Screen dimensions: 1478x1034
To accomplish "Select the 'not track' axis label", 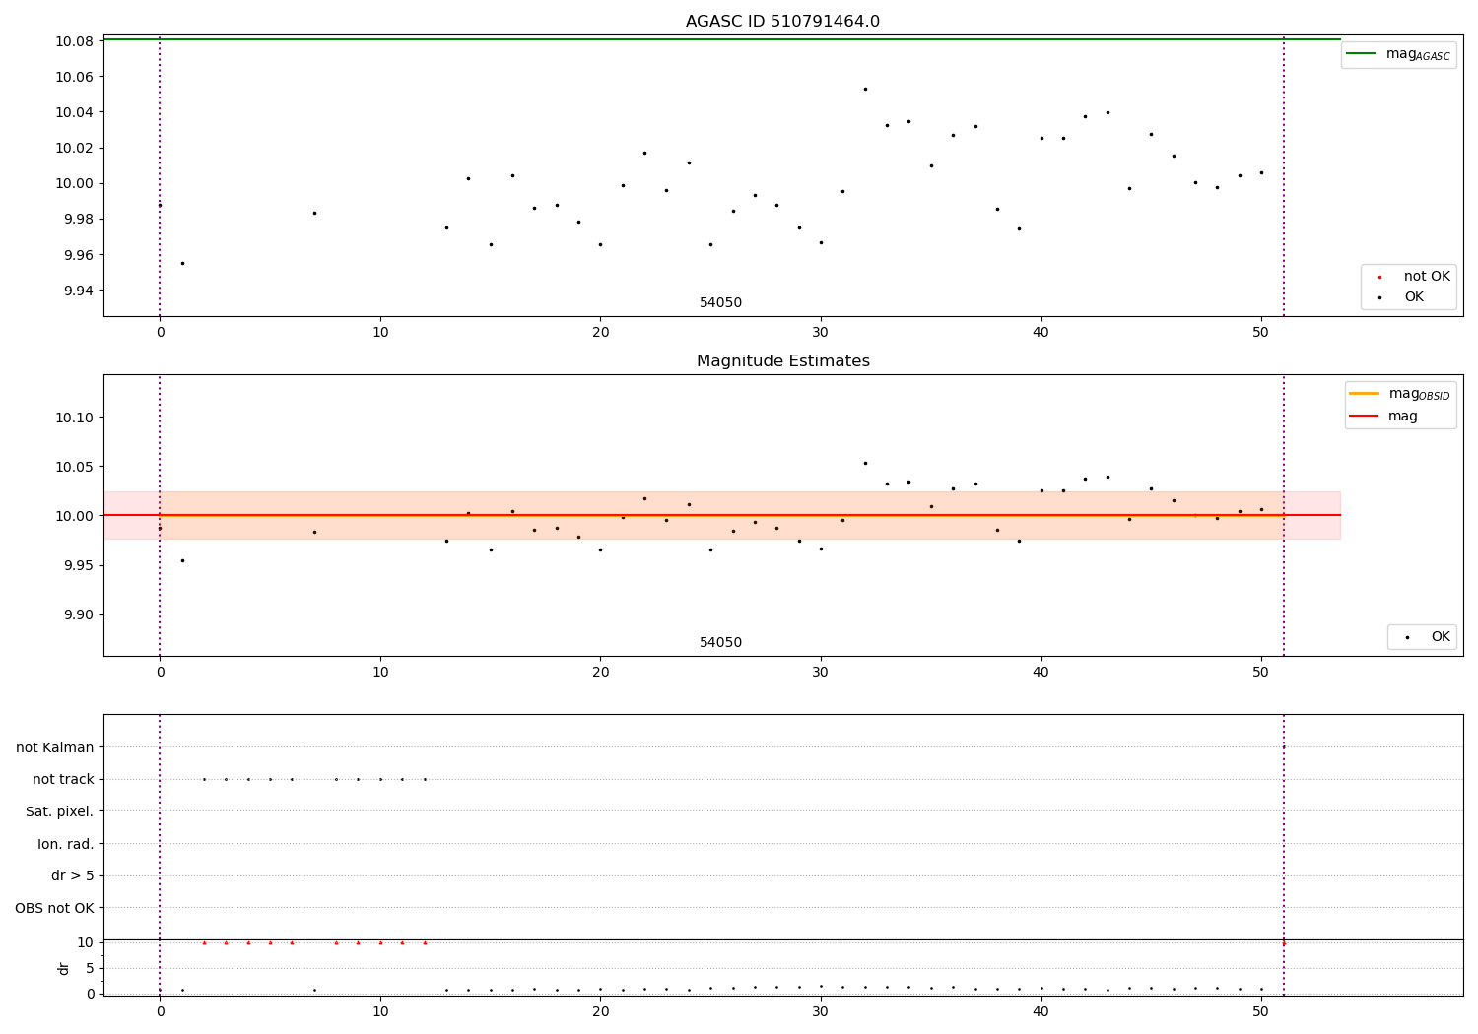I will click(63, 779).
